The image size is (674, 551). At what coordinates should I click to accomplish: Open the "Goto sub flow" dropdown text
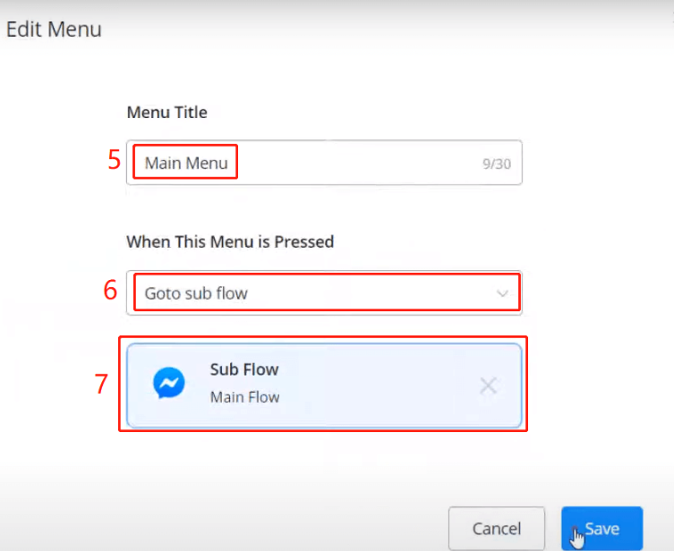pos(196,293)
